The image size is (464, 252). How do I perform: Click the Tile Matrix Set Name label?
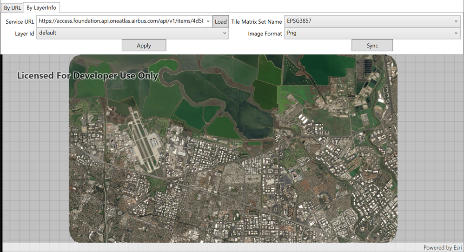click(257, 21)
